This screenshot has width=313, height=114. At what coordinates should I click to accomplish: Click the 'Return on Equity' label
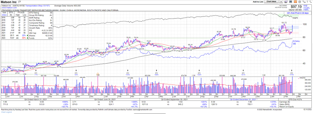click(x=286, y=107)
